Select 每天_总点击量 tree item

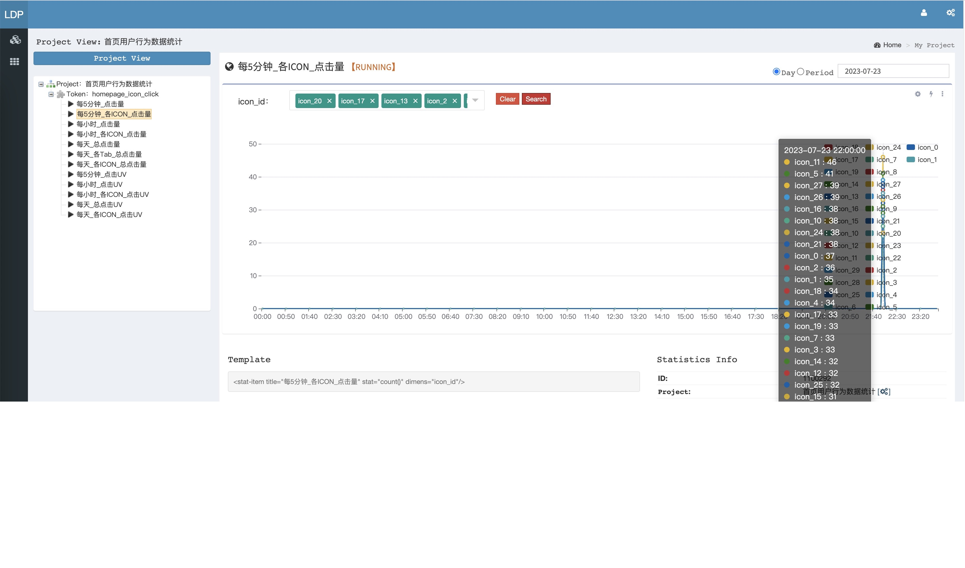pyautogui.click(x=98, y=144)
